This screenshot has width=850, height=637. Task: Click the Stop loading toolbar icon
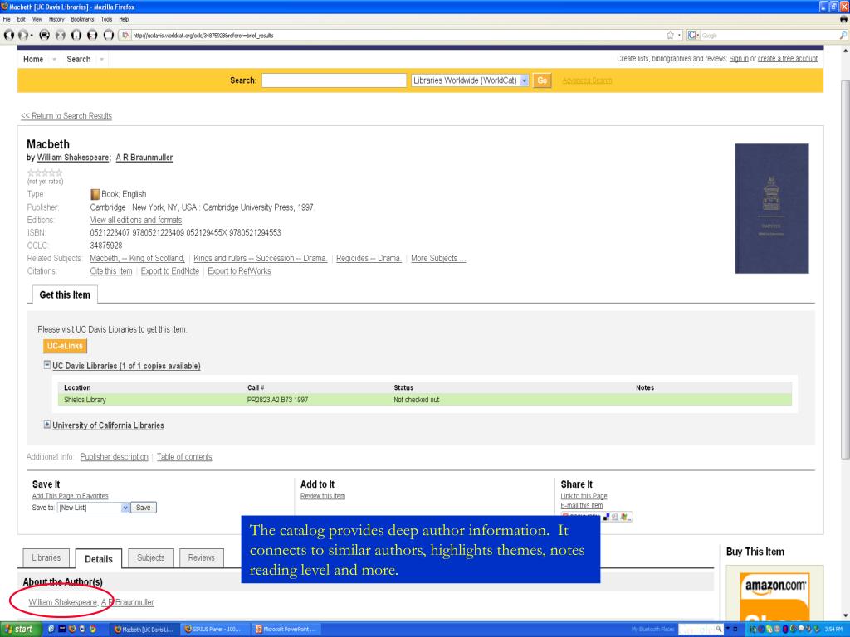[x=60, y=35]
